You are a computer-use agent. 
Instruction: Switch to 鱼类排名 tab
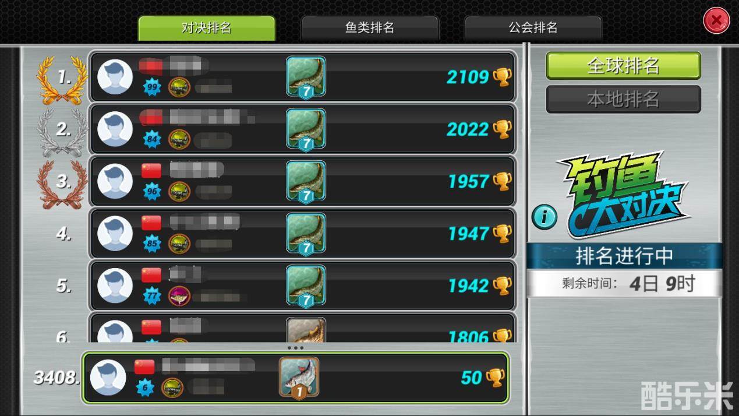[x=370, y=28]
